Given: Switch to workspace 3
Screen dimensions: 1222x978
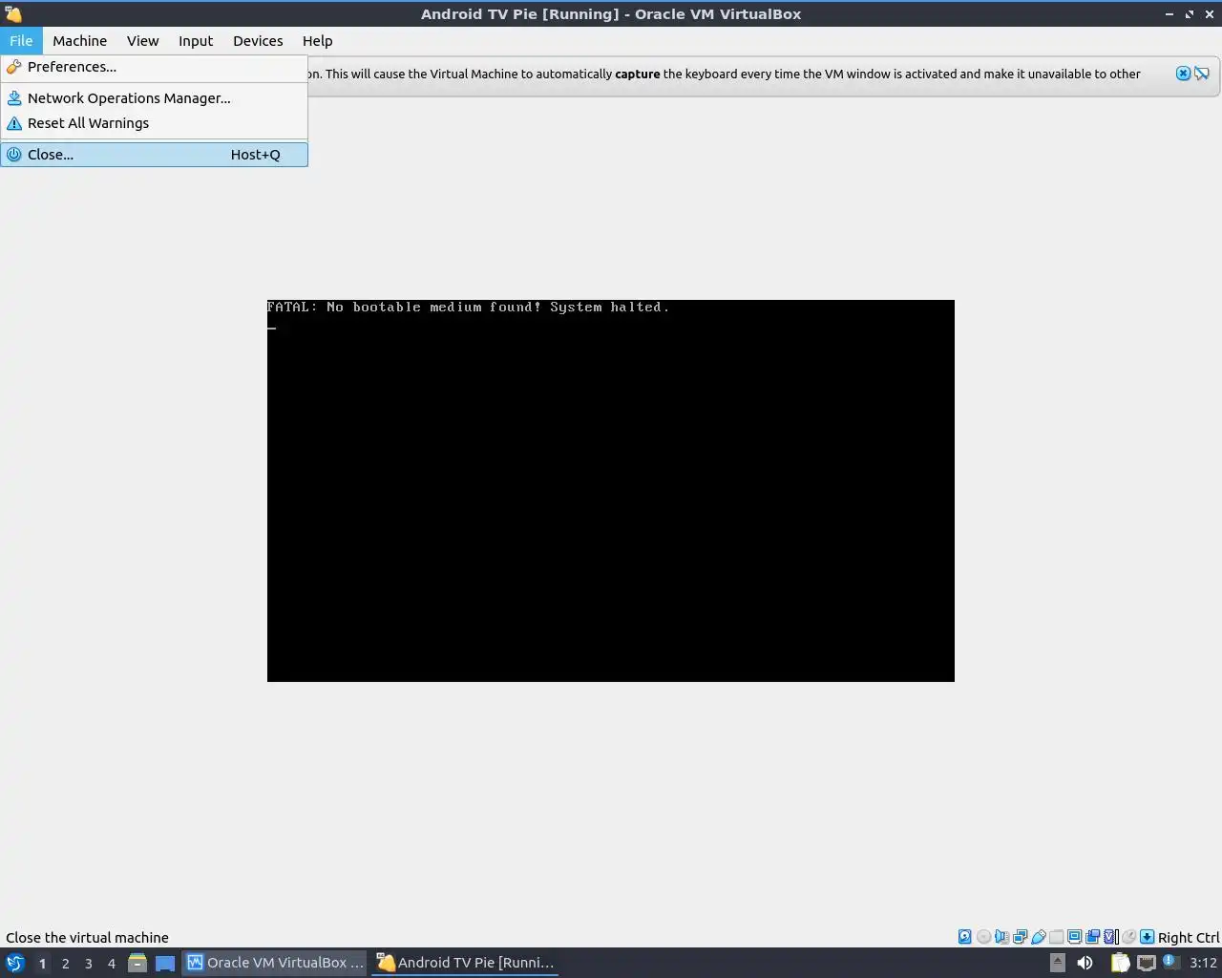Looking at the screenshot, I should 88,963.
